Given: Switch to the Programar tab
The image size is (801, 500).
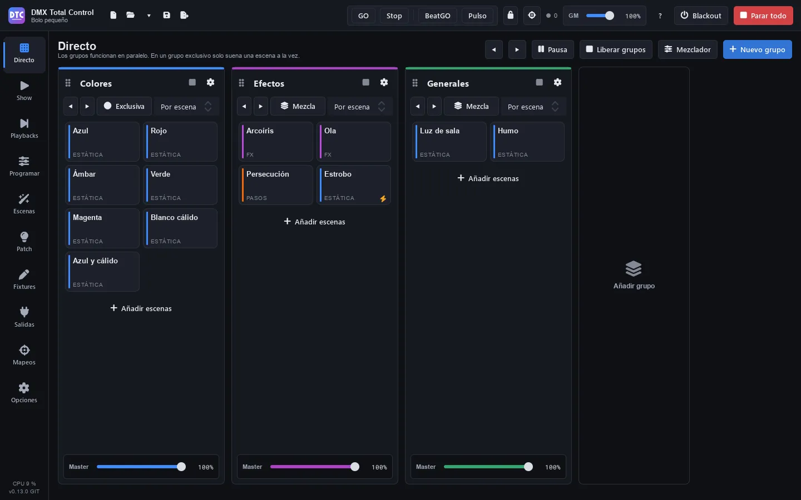Looking at the screenshot, I should point(24,166).
